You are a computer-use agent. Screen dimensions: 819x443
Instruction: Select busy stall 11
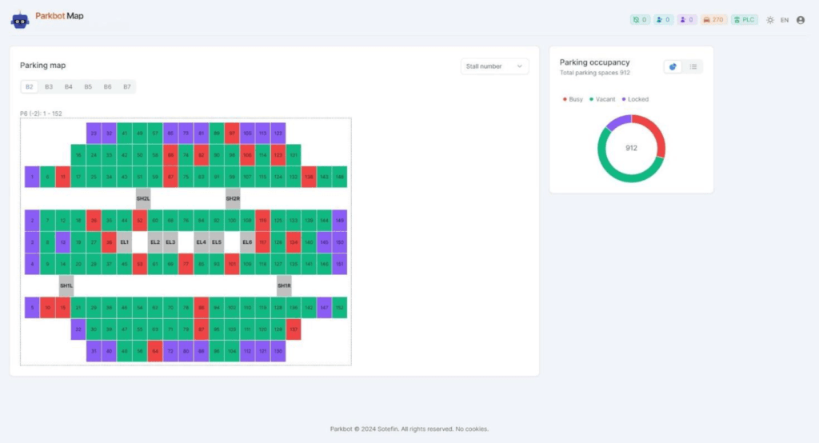click(x=62, y=177)
